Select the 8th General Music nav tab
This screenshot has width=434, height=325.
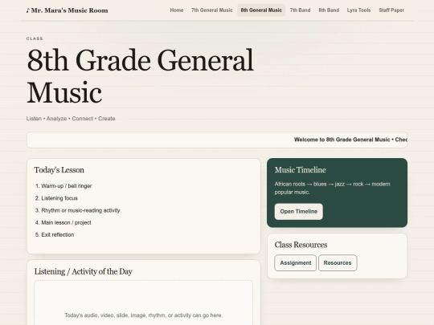click(261, 10)
